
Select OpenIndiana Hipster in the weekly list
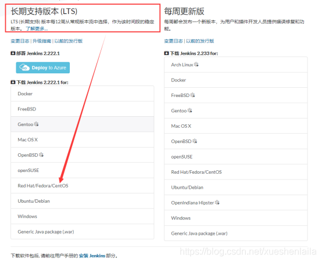(236, 203)
